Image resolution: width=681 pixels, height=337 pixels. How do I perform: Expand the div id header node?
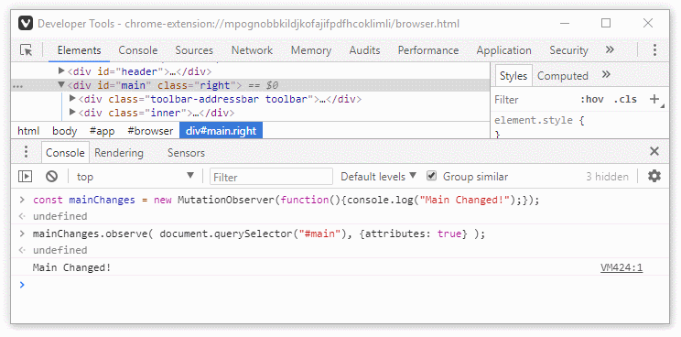point(61,71)
